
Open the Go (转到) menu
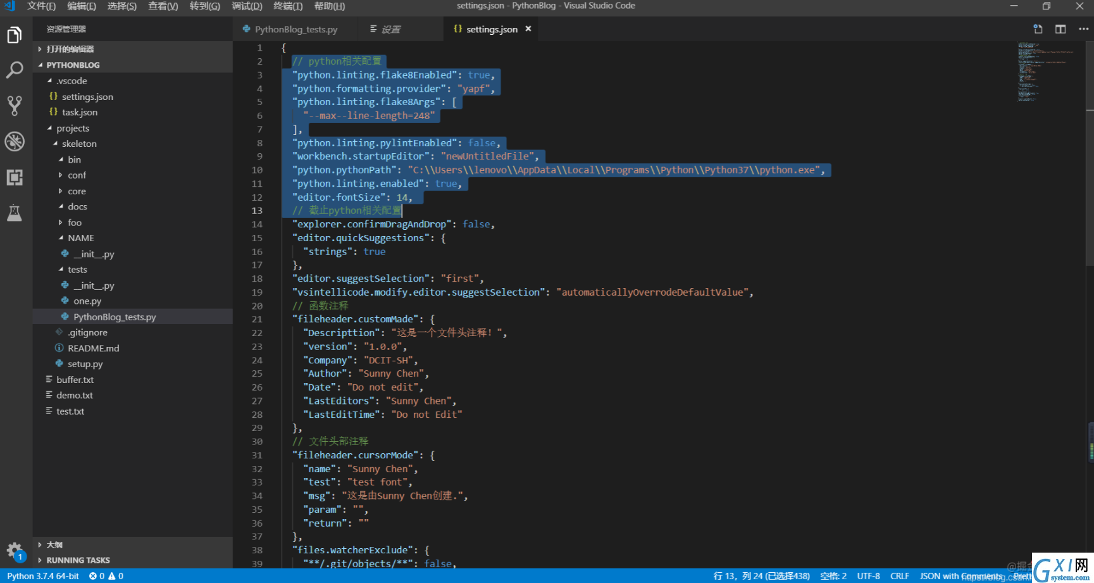pos(205,6)
